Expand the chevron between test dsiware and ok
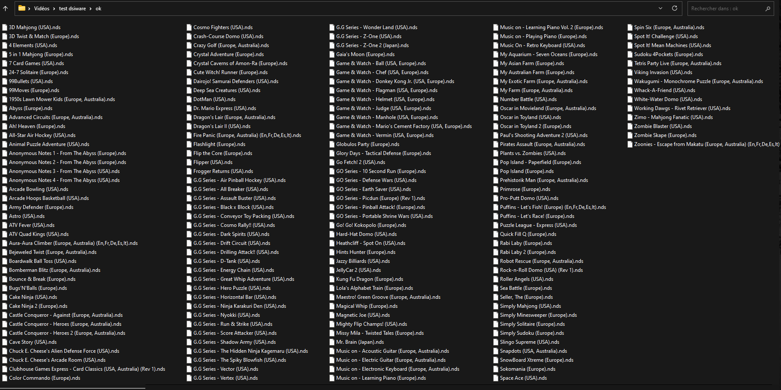 point(90,9)
